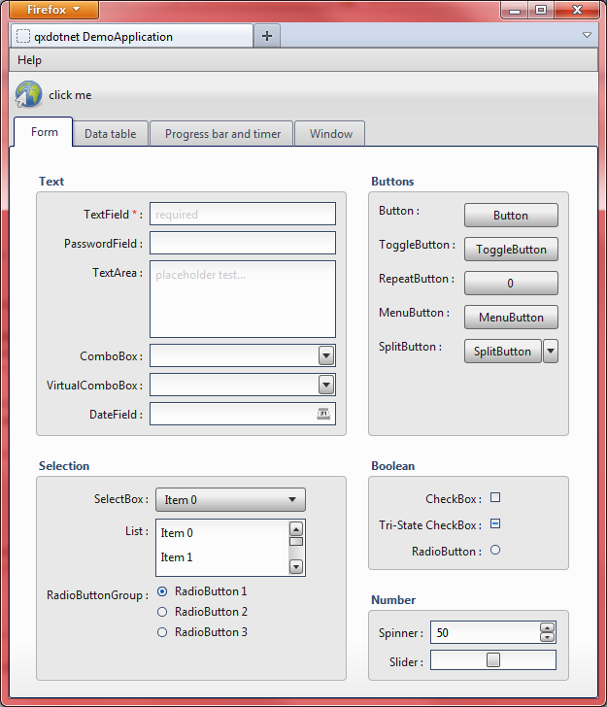Viewport: 607px width, 707px height.
Task: Open the Help menu
Action: point(29,60)
